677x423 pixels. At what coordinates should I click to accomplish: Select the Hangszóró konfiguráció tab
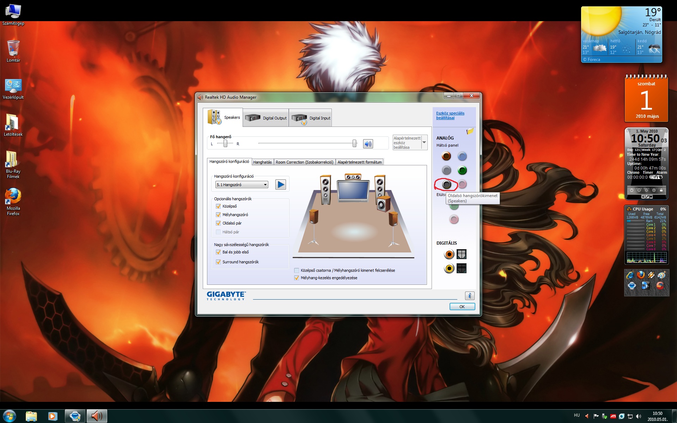point(229,161)
